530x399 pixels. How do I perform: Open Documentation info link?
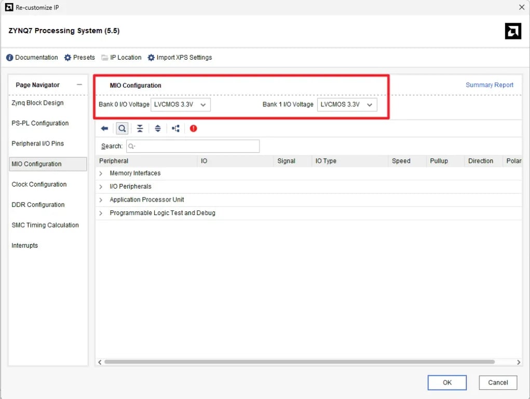click(32, 58)
